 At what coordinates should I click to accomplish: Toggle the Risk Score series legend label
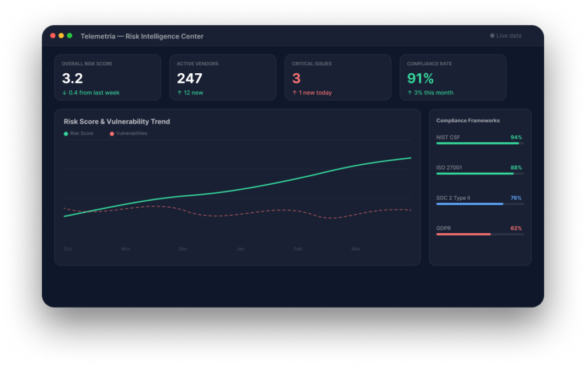click(81, 134)
